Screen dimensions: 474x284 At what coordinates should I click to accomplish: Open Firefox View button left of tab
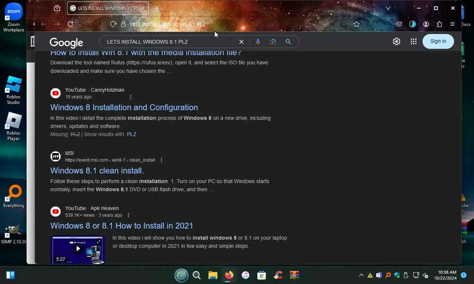pyautogui.click(x=57, y=8)
